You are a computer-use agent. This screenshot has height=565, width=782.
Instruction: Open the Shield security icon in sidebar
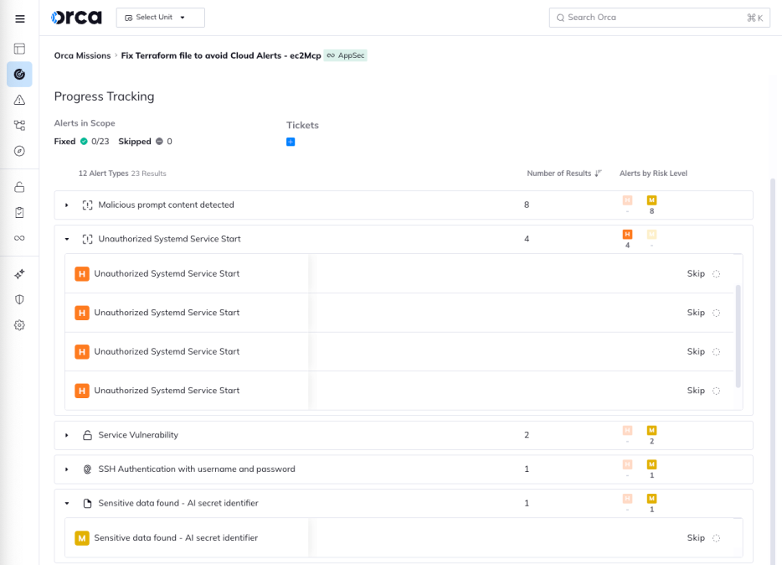click(x=18, y=298)
